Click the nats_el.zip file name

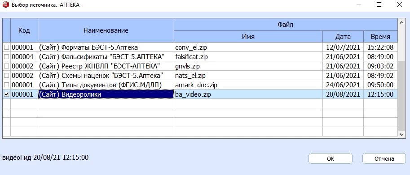click(x=190, y=76)
